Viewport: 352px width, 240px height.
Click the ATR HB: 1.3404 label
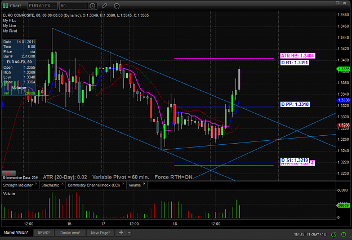(298, 56)
